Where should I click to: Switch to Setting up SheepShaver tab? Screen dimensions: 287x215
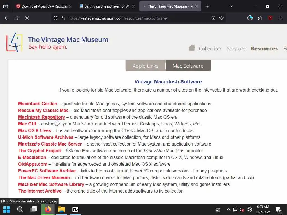(107, 6)
